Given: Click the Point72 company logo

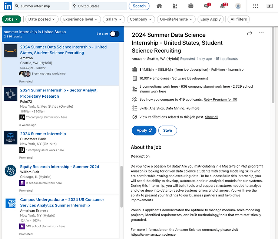Looking at the screenshot, I should [x=10, y=94].
